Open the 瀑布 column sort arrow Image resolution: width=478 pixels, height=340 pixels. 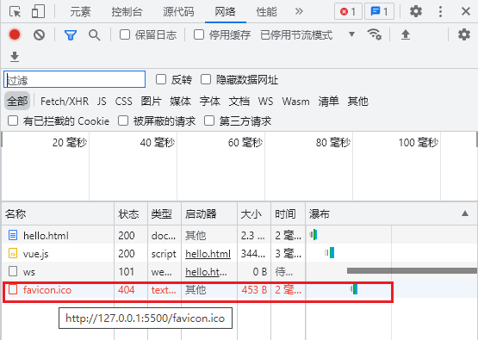(x=465, y=213)
